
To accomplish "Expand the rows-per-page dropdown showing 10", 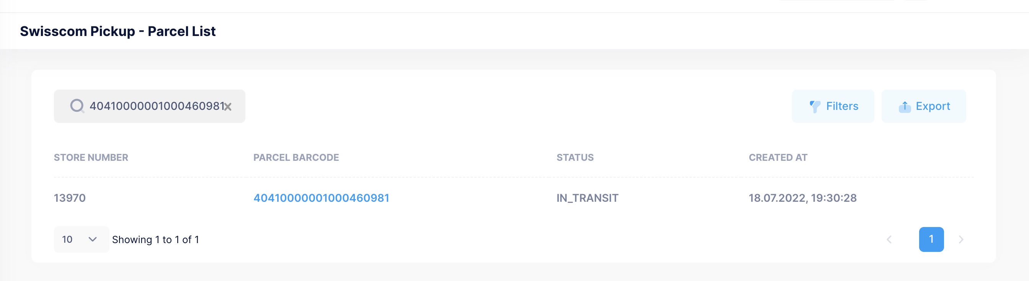I will point(81,239).
